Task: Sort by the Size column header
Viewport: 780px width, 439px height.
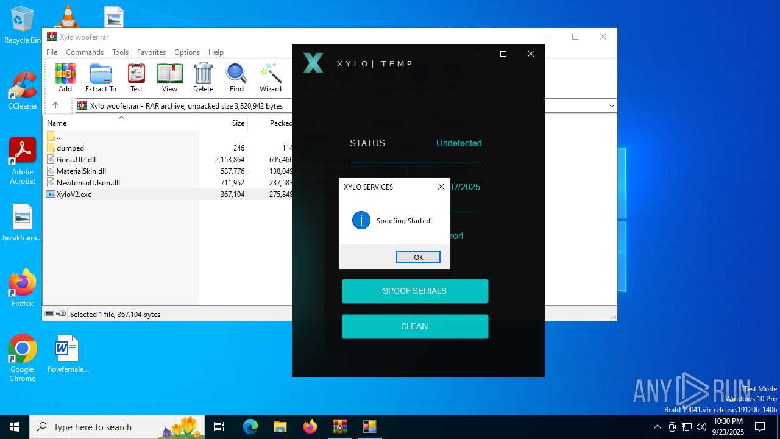Action: (x=224, y=123)
